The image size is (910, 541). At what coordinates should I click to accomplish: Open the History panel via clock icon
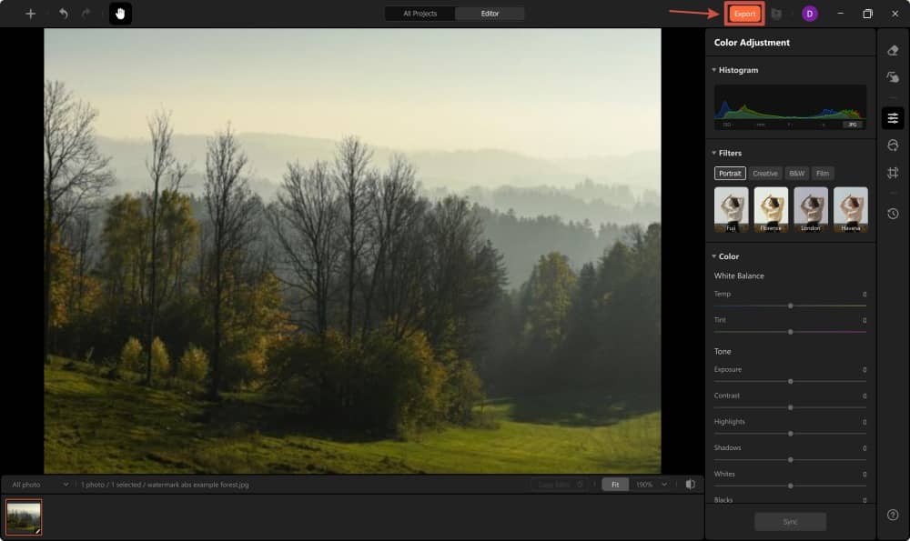click(893, 215)
